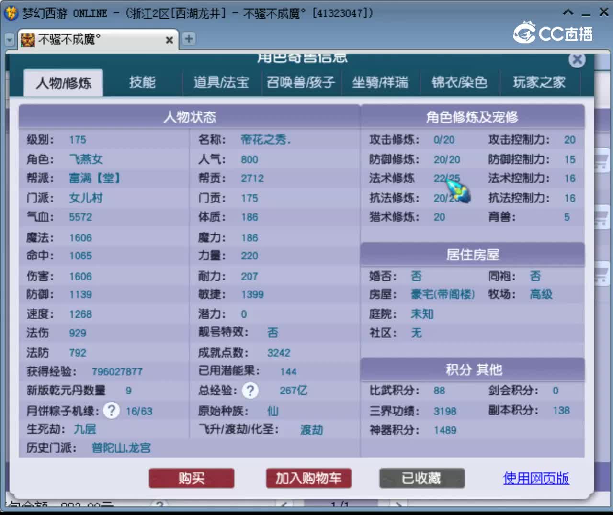
Task: Click 猎术修炼 value 20
Action: coord(439,217)
